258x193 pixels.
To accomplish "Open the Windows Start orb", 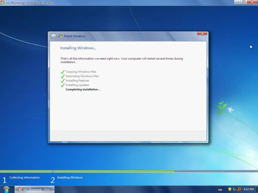I will [6, 189].
